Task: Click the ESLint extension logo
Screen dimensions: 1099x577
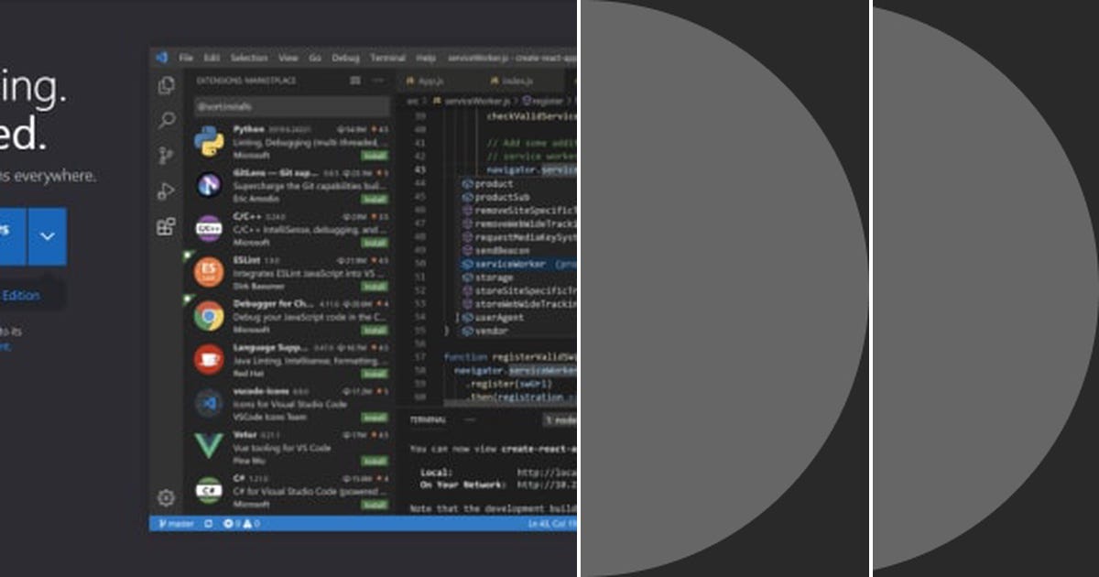Action: [209, 272]
